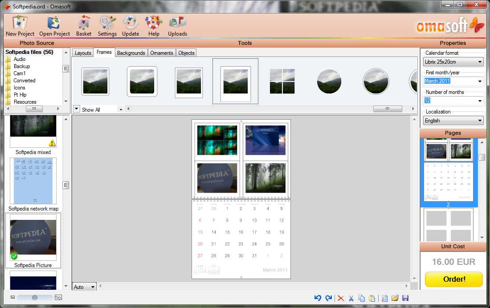
Task: Switch to the Ornaments tab
Action: 162,53
